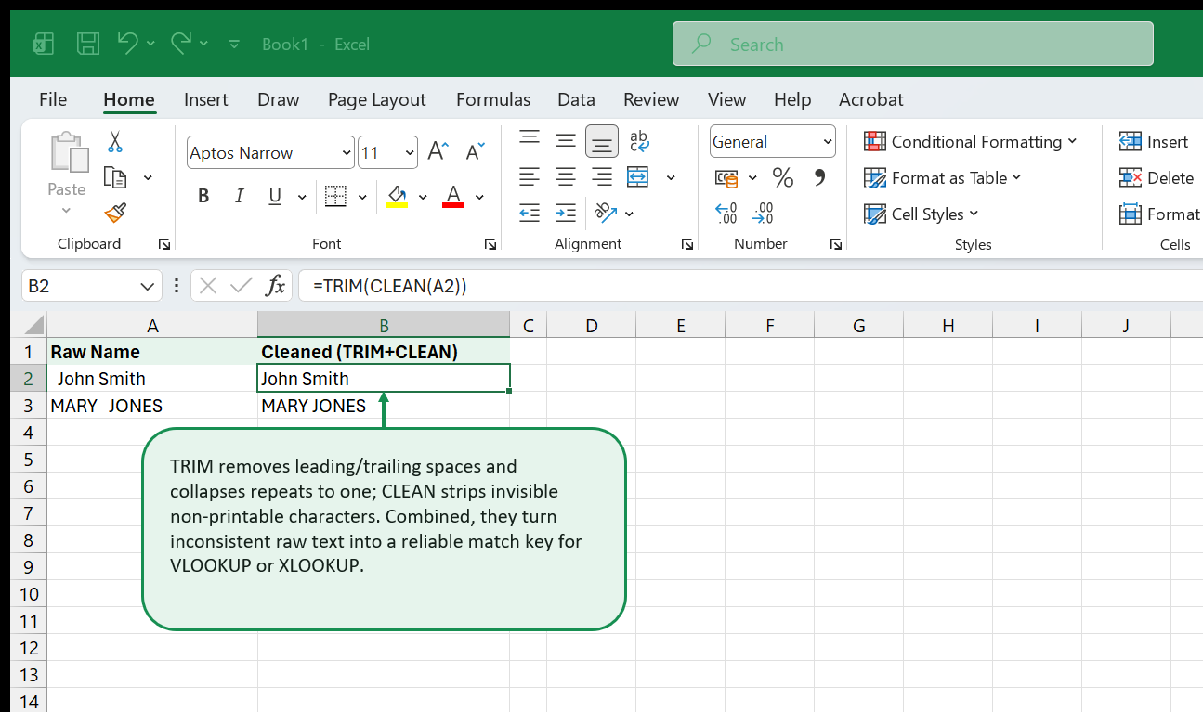Open Number format dialog launcher

[x=836, y=244]
